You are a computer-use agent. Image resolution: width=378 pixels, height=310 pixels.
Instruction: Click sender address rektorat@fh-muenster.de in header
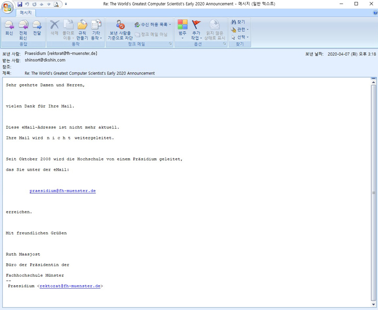[x=73, y=53]
